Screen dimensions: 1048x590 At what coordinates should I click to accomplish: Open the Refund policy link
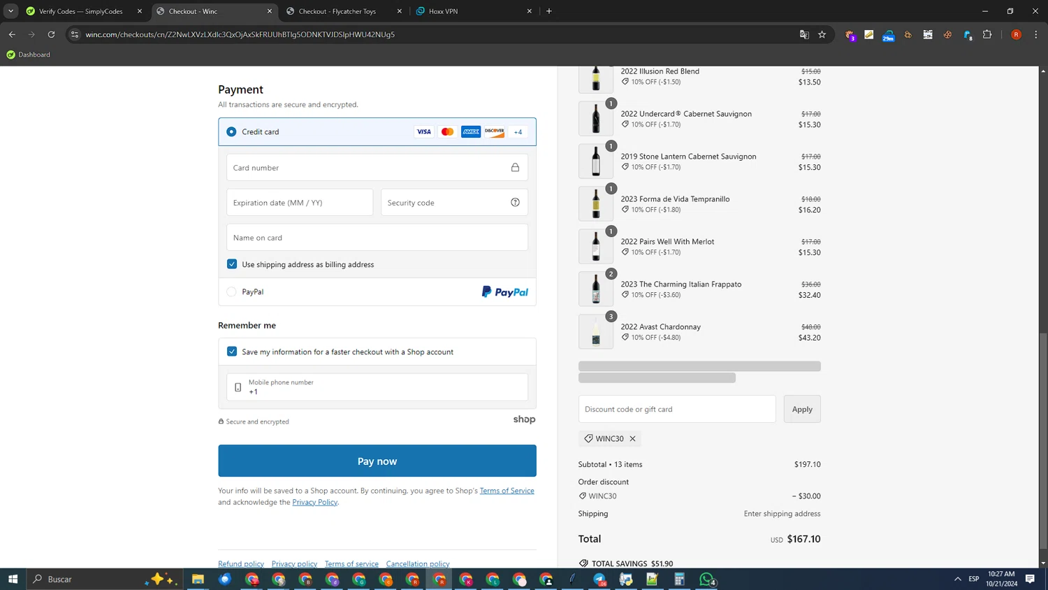(x=241, y=563)
